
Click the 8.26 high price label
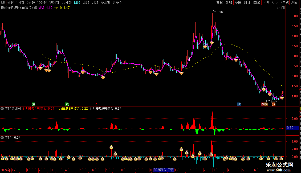pos(219,12)
